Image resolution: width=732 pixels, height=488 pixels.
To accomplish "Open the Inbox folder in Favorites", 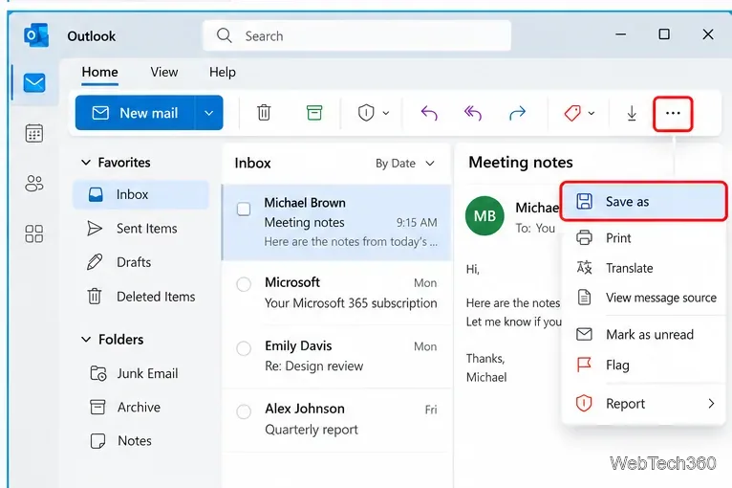I will (140, 194).
